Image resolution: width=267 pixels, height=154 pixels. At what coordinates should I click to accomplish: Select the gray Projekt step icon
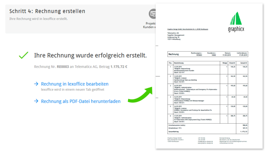click(153, 14)
